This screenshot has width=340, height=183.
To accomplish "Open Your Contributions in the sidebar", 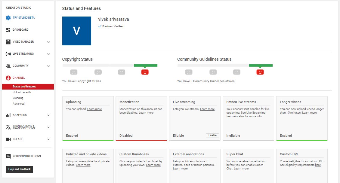I will coord(27,156).
